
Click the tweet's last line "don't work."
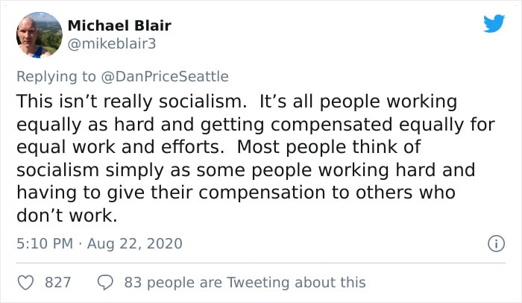click(67, 216)
